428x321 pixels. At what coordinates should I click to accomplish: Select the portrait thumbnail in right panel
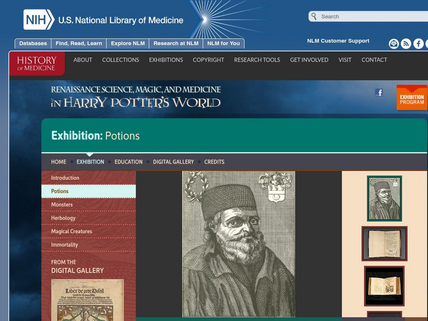(384, 198)
